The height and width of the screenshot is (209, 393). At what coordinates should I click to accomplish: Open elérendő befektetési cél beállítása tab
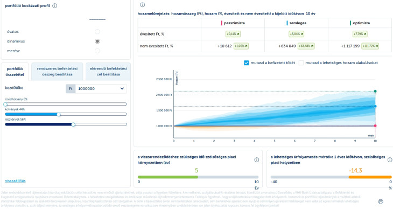[108, 72]
